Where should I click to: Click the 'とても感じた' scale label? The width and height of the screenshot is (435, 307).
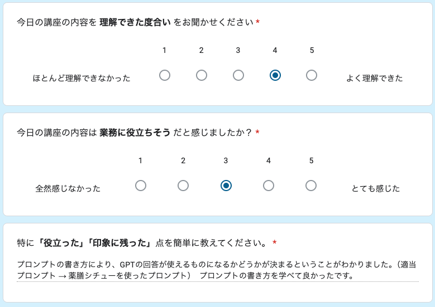pos(375,188)
